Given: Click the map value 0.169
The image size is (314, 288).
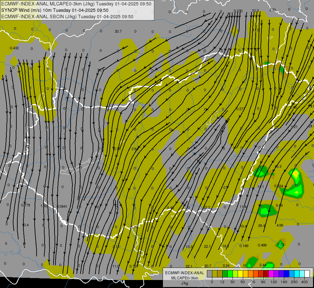Looking at the screenshot, I should point(244,246).
